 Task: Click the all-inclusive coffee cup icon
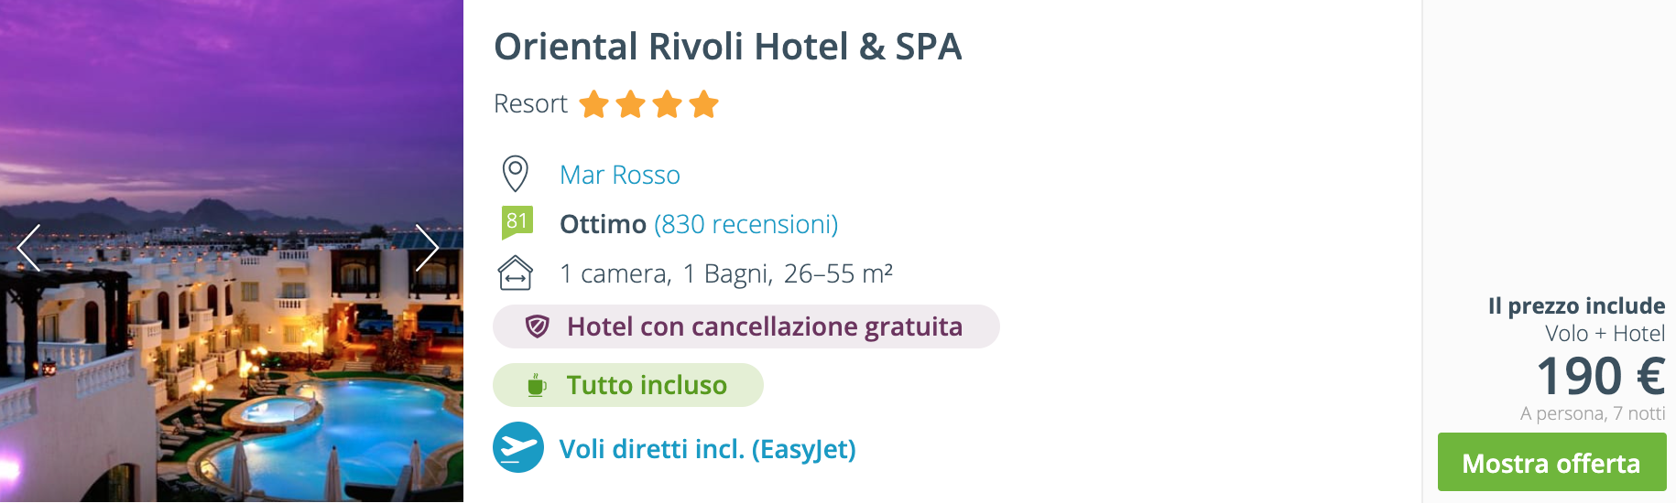[537, 385]
